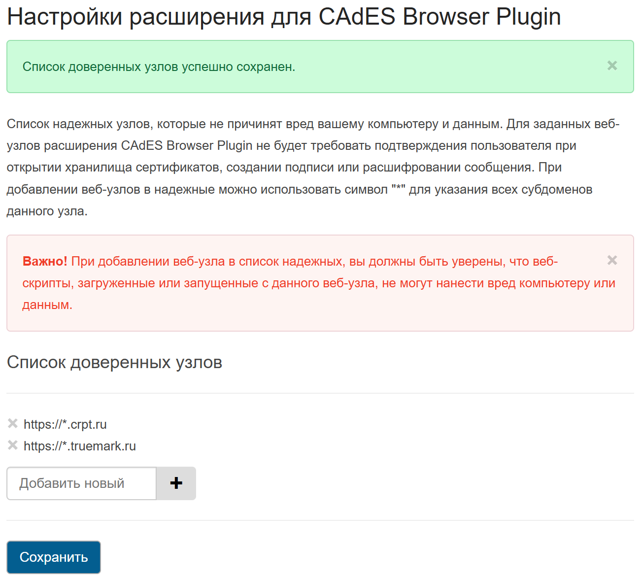Click the 'Список доверенных узлов успешно сохранен.' message

[159, 67]
